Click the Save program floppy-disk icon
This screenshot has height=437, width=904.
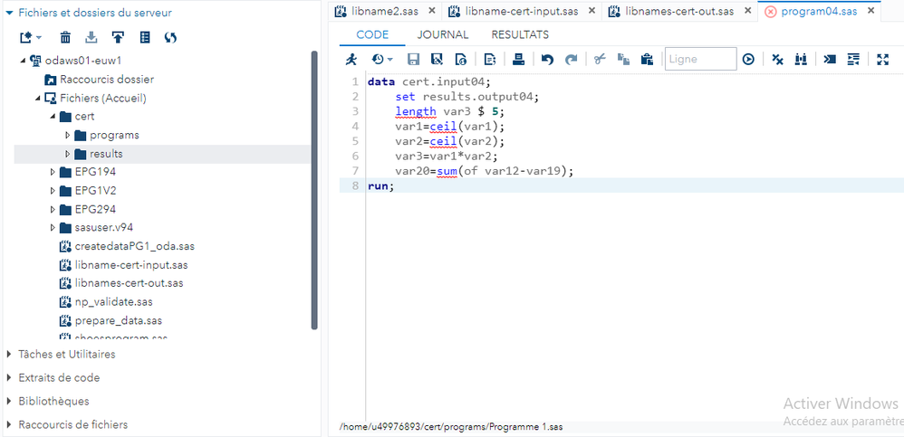click(x=413, y=60)
